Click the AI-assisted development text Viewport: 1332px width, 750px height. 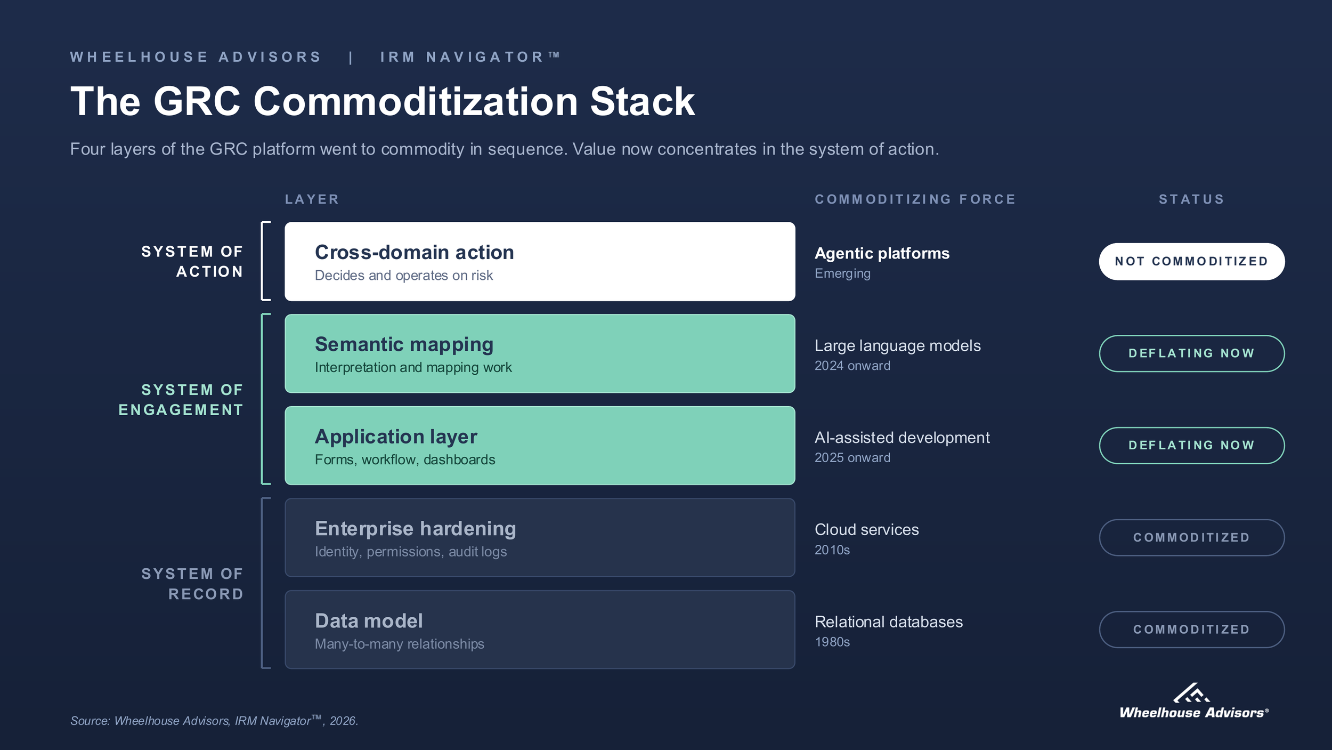click(902, 438)
